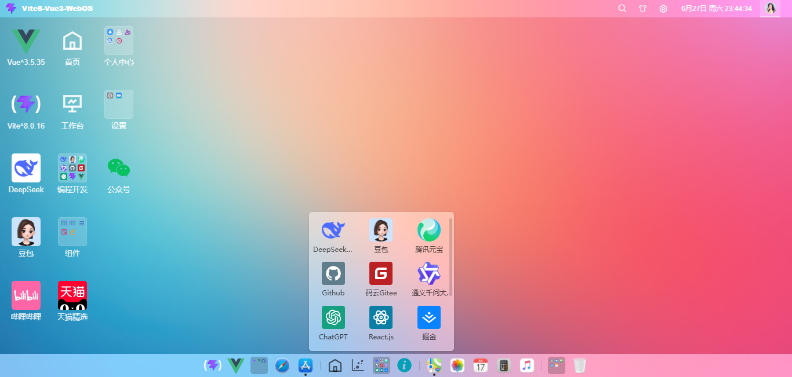Open the theme shirt icon in top bar
This screenshot has height=377, width=792.
coord(642,9)
